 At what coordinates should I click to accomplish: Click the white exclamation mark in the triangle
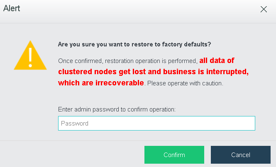point(30,58)
